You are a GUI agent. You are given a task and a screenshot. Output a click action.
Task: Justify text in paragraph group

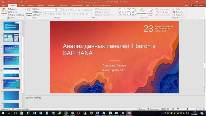tap(83, 14)
